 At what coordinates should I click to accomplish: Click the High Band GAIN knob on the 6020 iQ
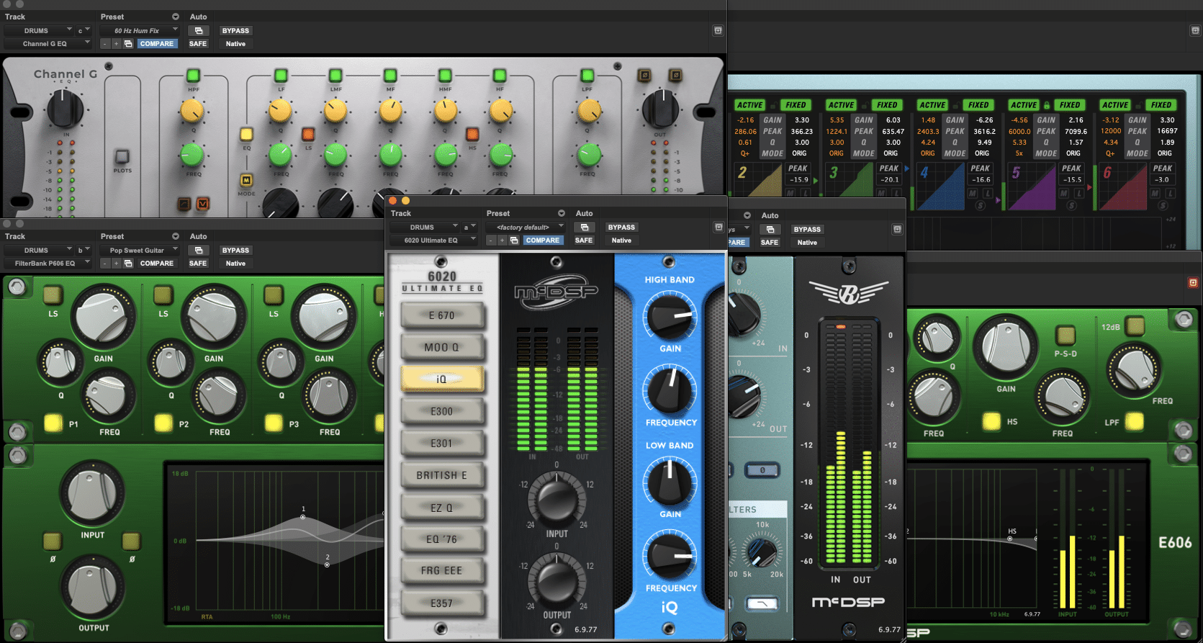pyautogui.click(x=670, y=316)
